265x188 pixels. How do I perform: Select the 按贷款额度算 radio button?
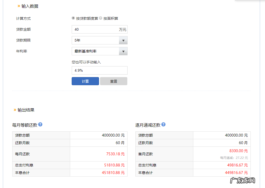click(73, 18)
